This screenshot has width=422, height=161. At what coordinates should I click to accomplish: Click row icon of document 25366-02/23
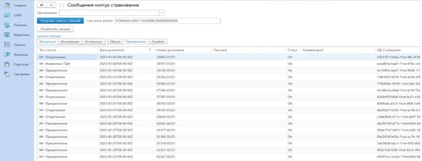coord(42,136)
